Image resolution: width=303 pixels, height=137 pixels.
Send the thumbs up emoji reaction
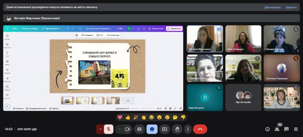(128, 117)
